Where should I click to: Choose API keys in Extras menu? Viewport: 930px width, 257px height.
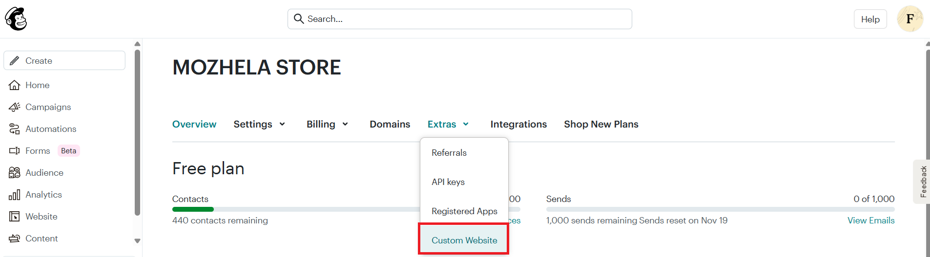point(448,182)
